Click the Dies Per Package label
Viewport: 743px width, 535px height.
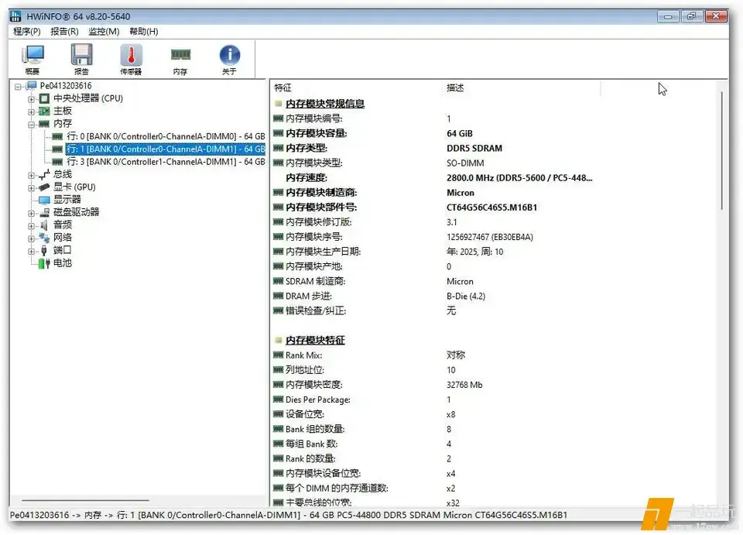[x=317, y=400]
